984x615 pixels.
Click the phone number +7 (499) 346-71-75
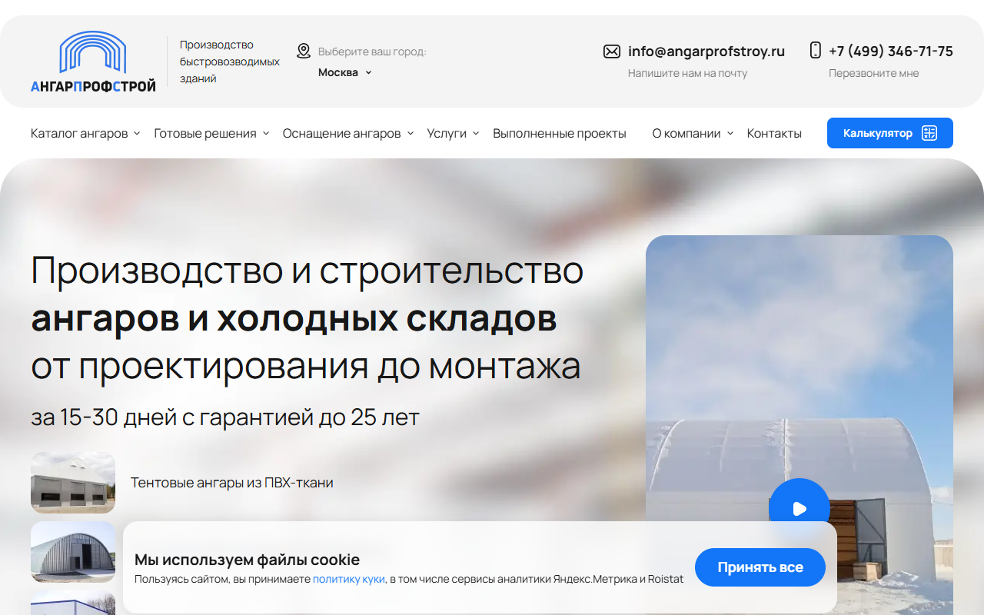click(891, 52)
